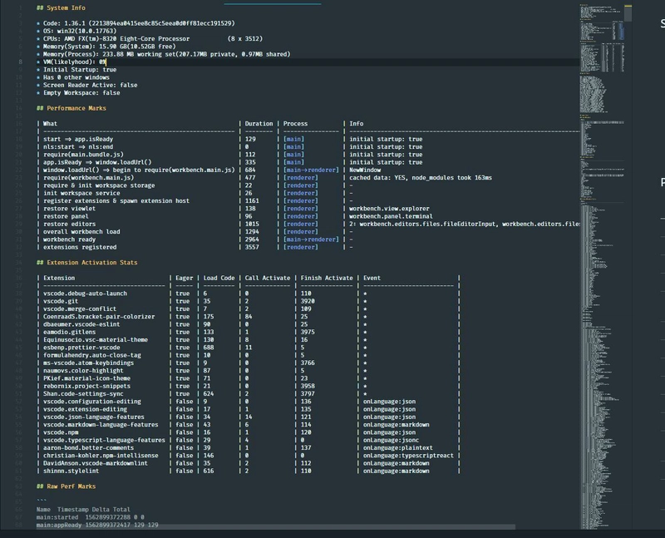Click 'onLanguage:typescriptreact' event cell

(x=408, y=456)
